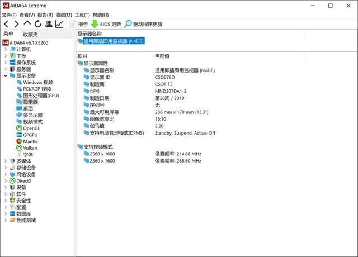The image size is (358, 257).
Task: Open the 查看(V) menu
Action: pos(27,15)
